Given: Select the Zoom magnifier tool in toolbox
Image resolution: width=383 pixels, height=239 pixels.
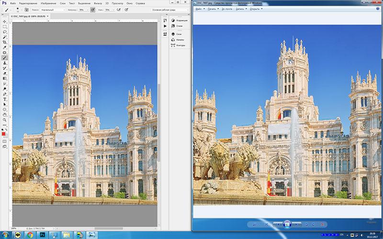Looking at the screenshot, I should [x=4, y=120].
